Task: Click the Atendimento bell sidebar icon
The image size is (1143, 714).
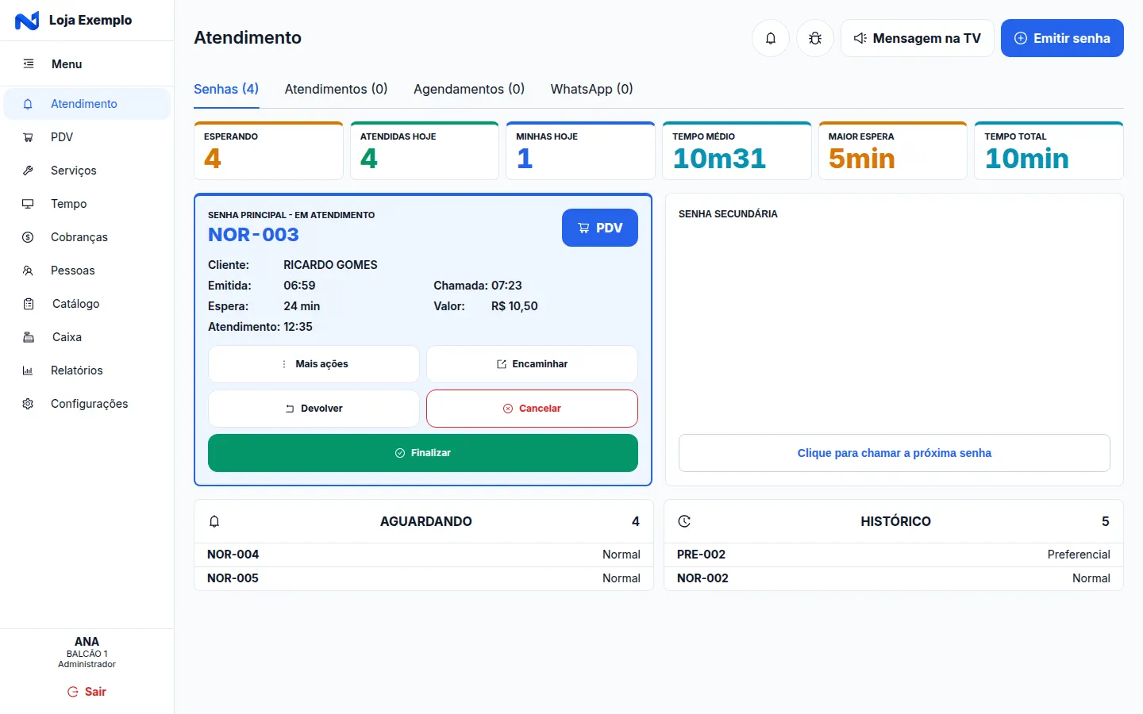Action: (28, 104)
